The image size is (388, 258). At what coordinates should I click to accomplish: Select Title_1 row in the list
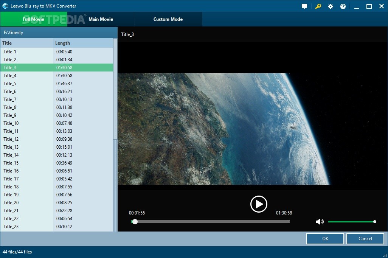point(57,52)
